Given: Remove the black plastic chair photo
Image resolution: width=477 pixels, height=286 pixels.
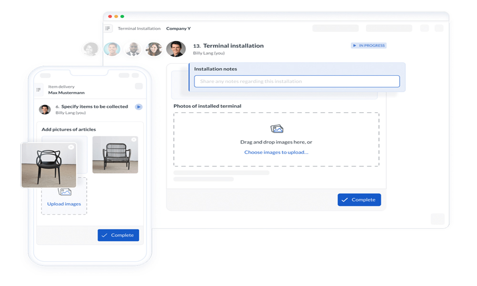Looking at the screenshot, I should coord(71,147).
